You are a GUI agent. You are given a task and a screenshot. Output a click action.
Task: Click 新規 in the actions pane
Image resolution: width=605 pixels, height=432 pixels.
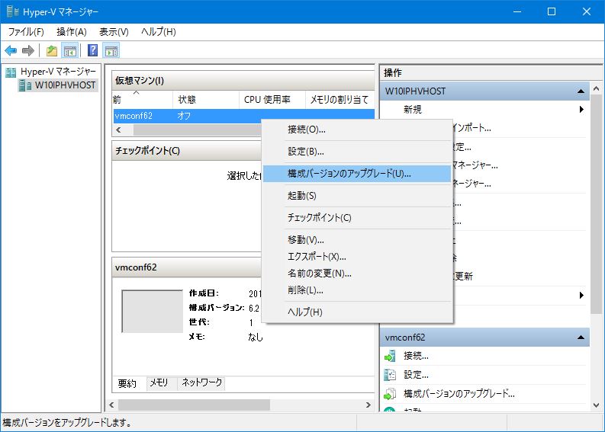(x=413, y=110)
